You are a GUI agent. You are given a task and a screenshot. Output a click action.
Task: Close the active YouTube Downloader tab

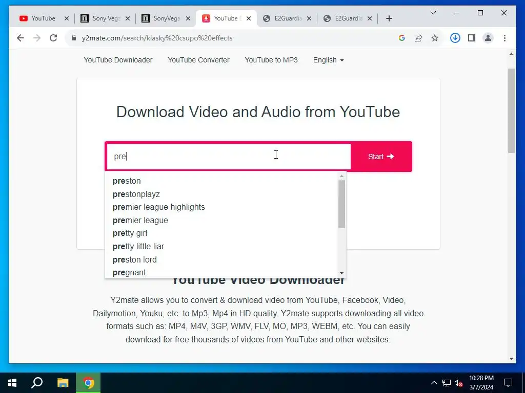pyautogui.click(x=249, y=18)
